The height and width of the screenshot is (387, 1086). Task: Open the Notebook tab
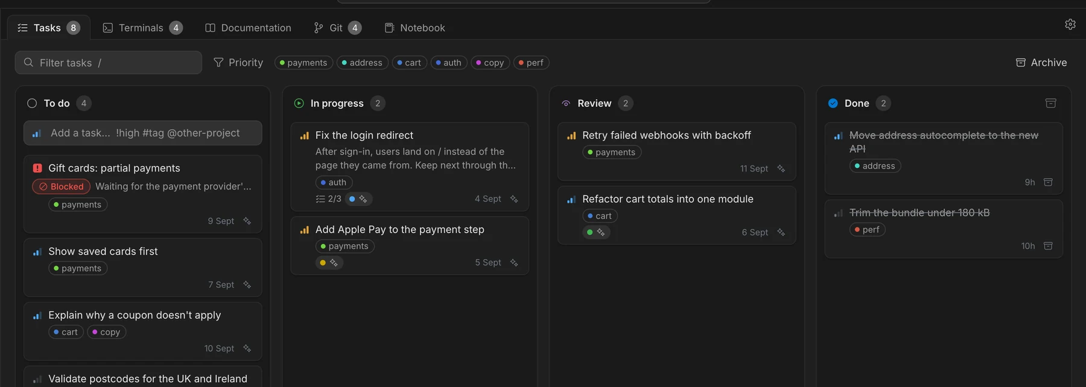pyautogui.click(x=414, y=28)
